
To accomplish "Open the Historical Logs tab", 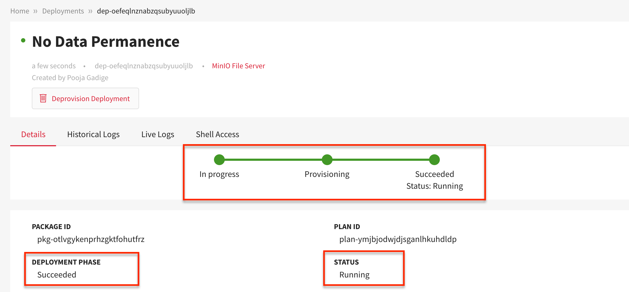I will [x=93, y=134].
